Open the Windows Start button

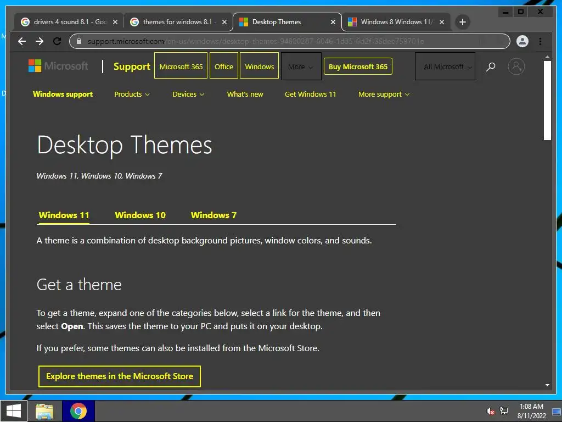14,411
